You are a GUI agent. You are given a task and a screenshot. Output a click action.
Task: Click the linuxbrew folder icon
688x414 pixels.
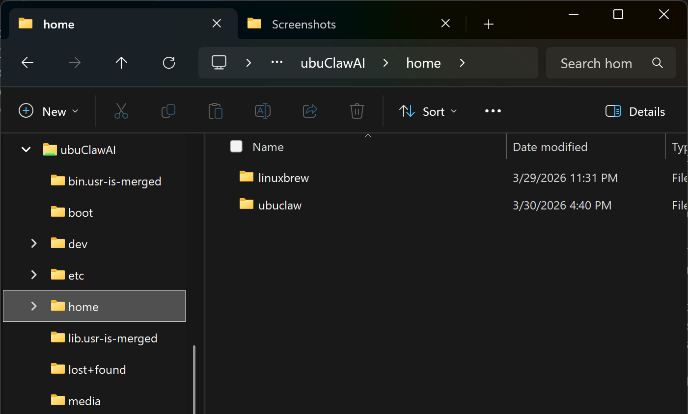(247, 177)
